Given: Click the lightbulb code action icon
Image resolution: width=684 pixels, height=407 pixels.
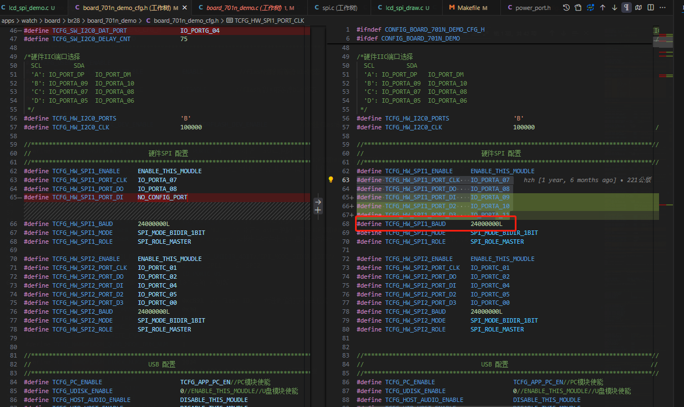Looking at the screenshot, I should pos(331,180).
